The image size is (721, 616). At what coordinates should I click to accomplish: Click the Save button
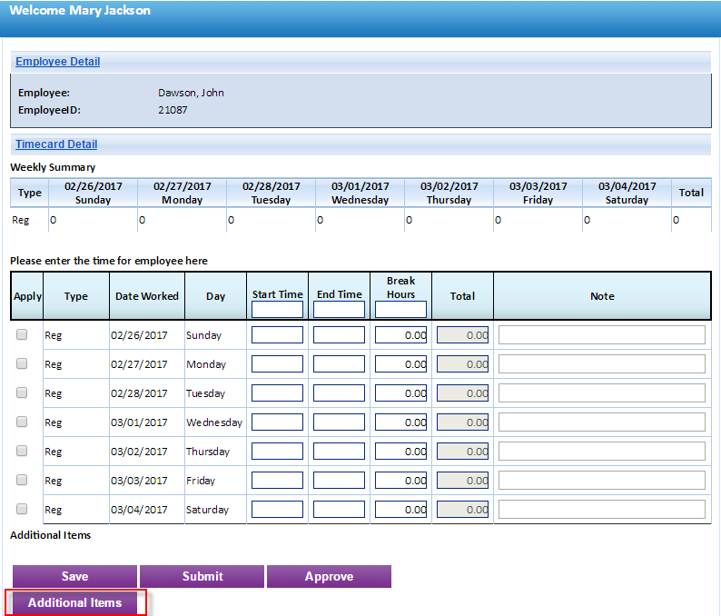pos(75,576)
